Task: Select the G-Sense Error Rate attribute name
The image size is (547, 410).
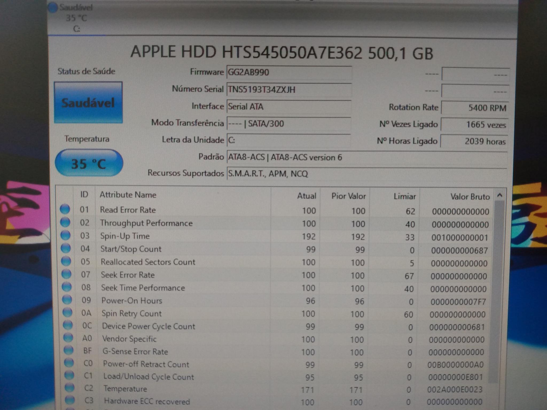Action: point(135,352)
